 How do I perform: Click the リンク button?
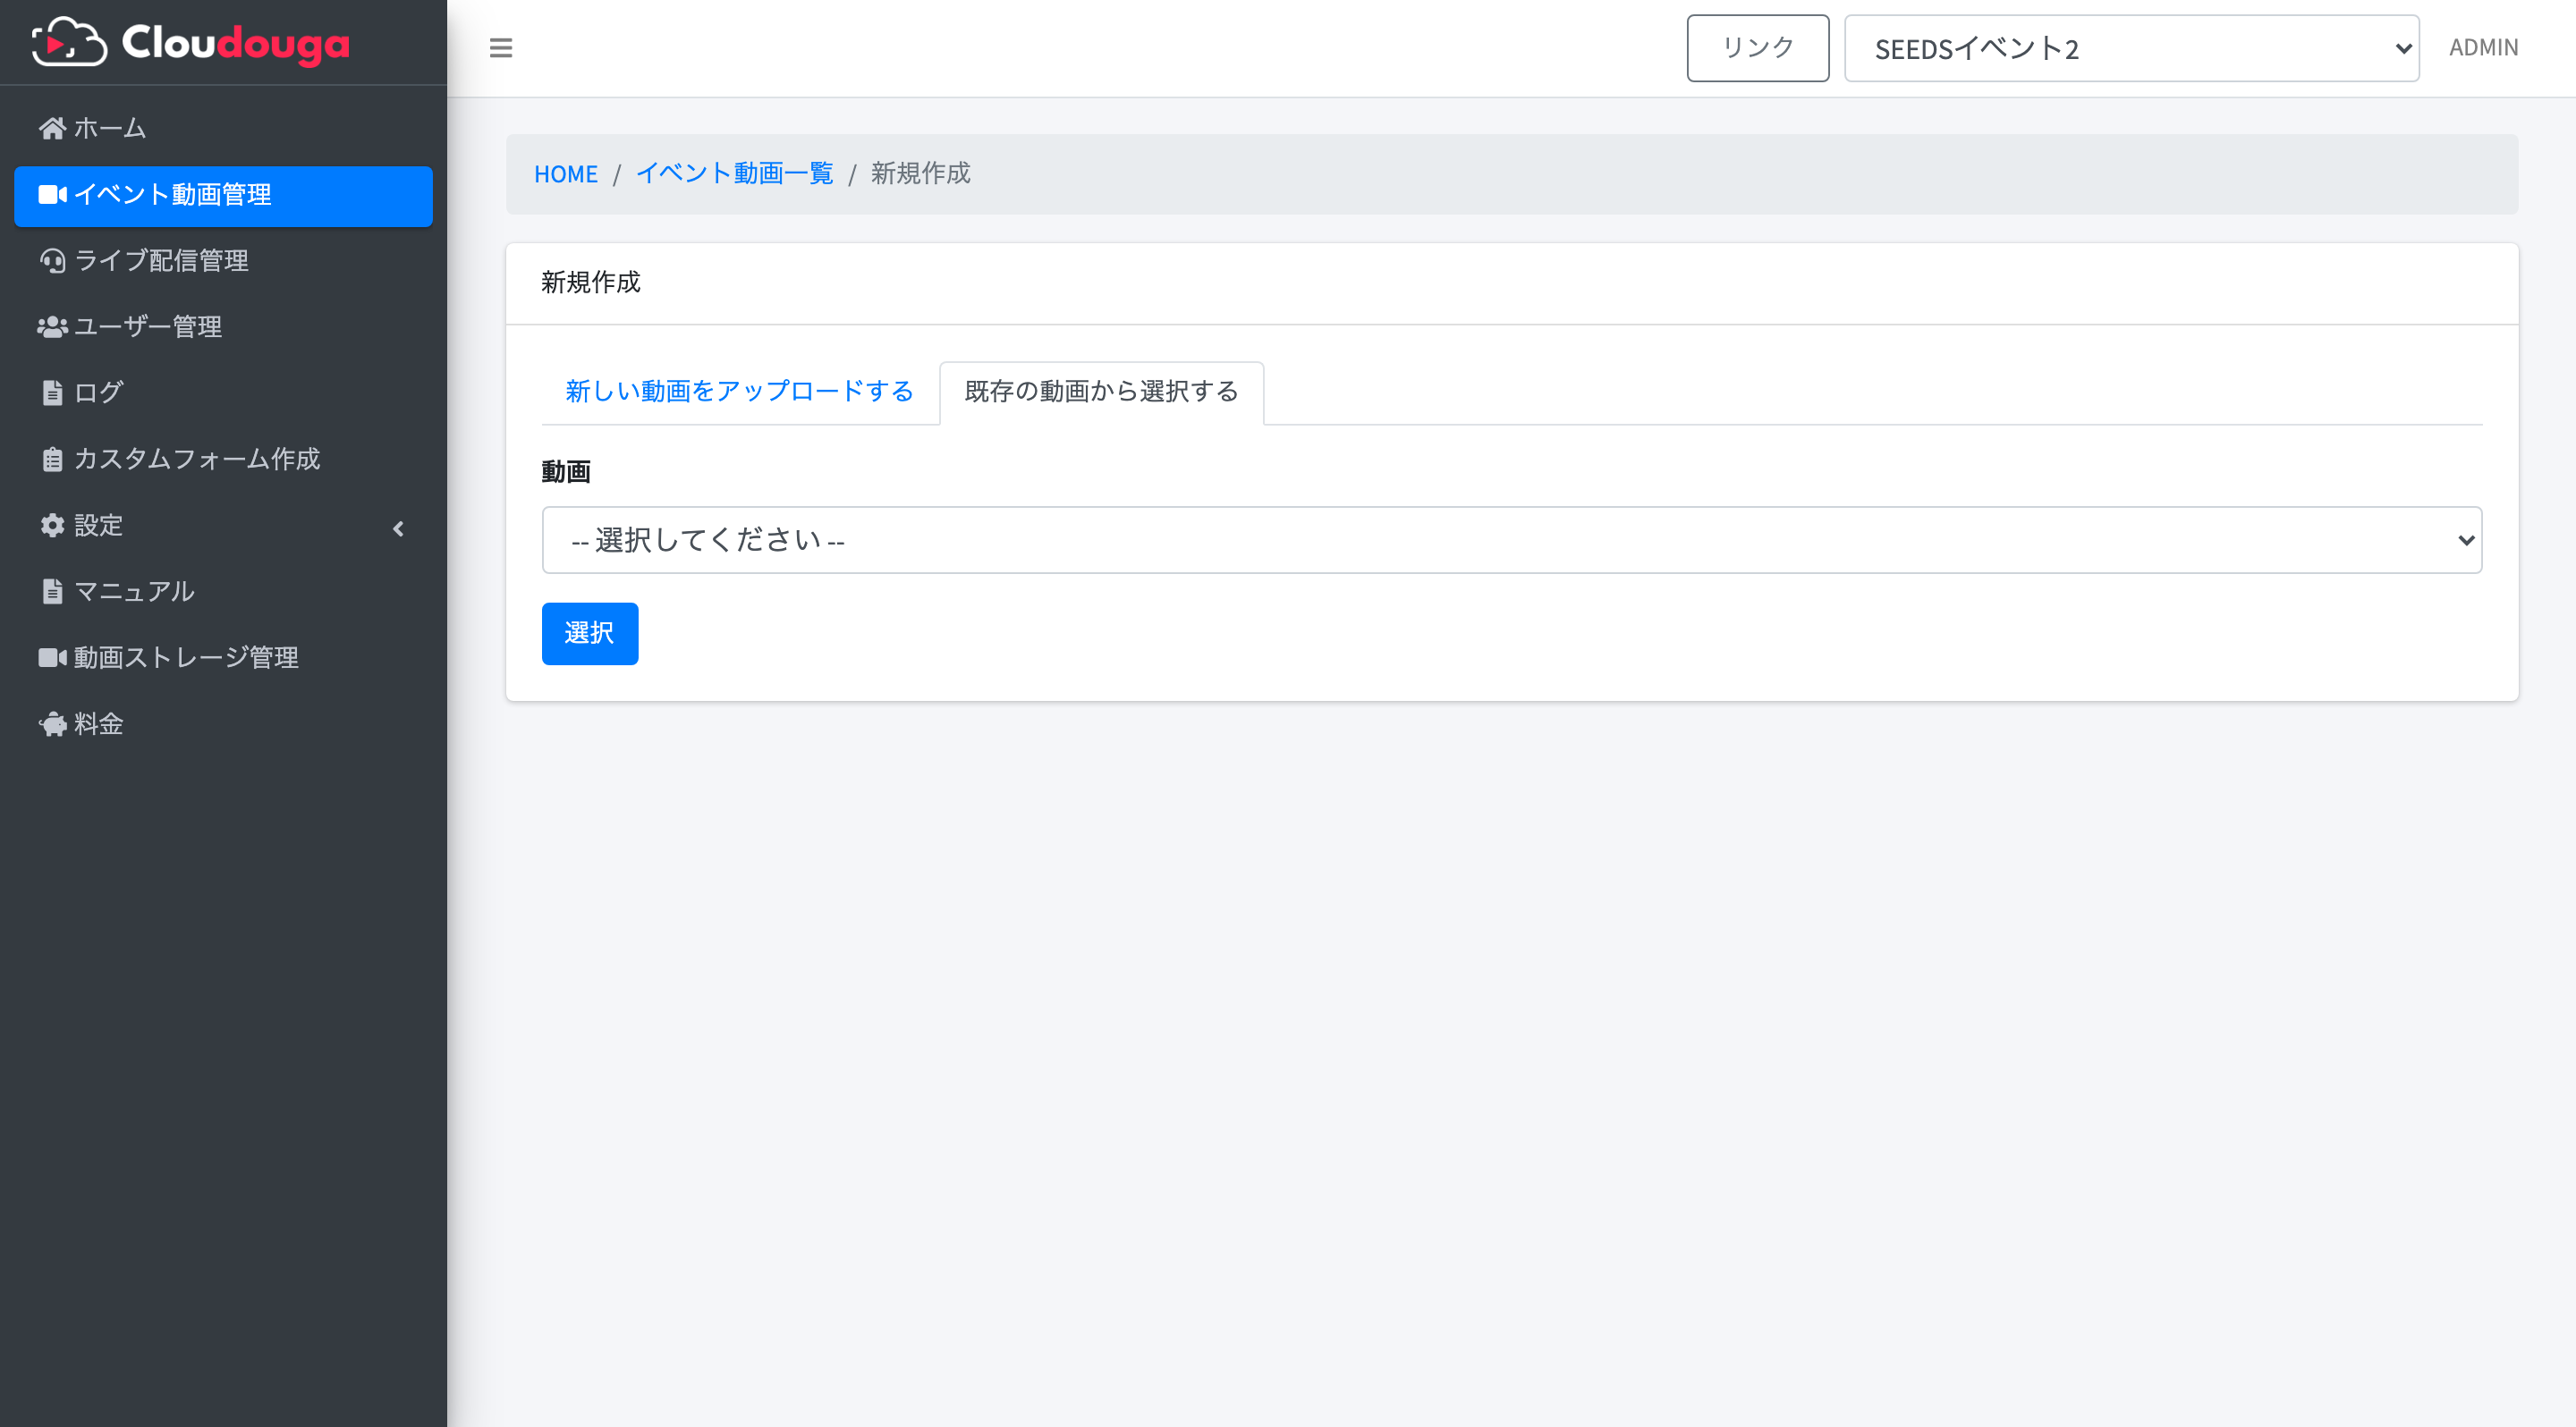tap(1757, 48)
